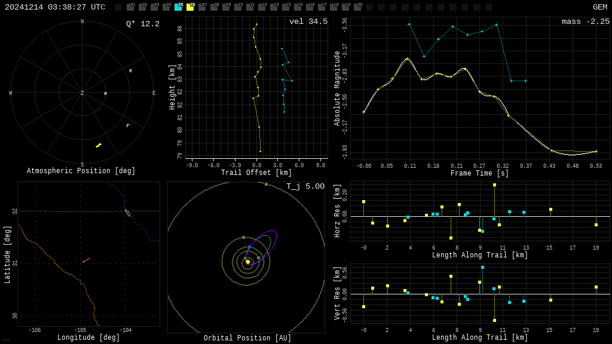Viewport: 612px width, 344px height.
Task: Click the mass -2.25 label
Action: [x=586, y=21]
